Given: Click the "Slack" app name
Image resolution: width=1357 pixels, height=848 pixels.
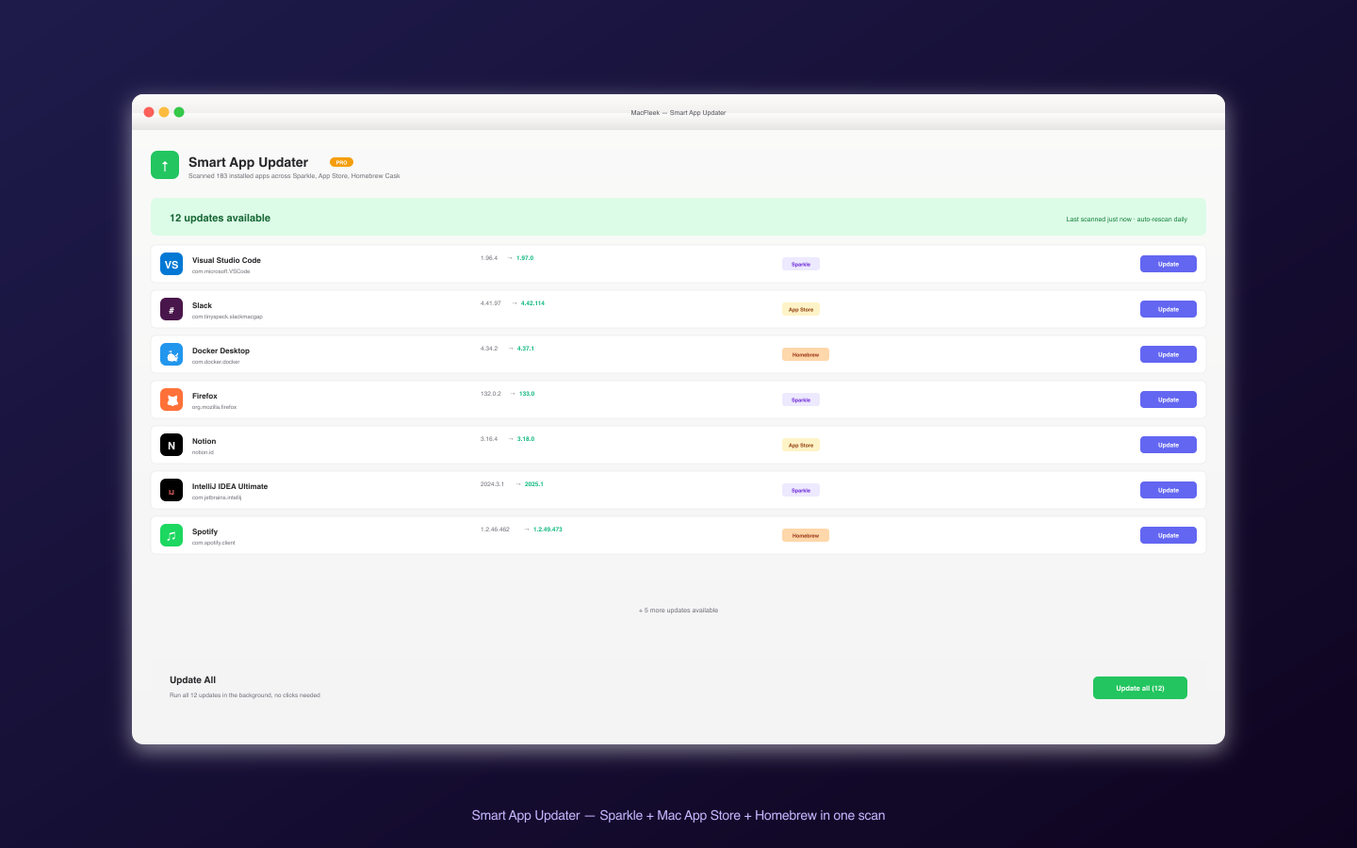Looking at the screenshot, I should point(202,305).
